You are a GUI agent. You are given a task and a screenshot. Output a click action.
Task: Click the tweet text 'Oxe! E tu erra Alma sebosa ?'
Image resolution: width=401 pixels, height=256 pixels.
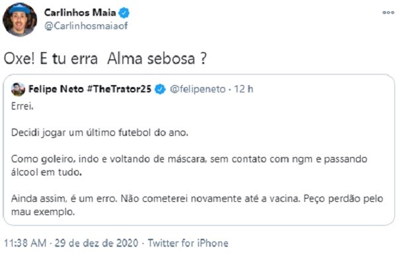(x=105, y=59)
